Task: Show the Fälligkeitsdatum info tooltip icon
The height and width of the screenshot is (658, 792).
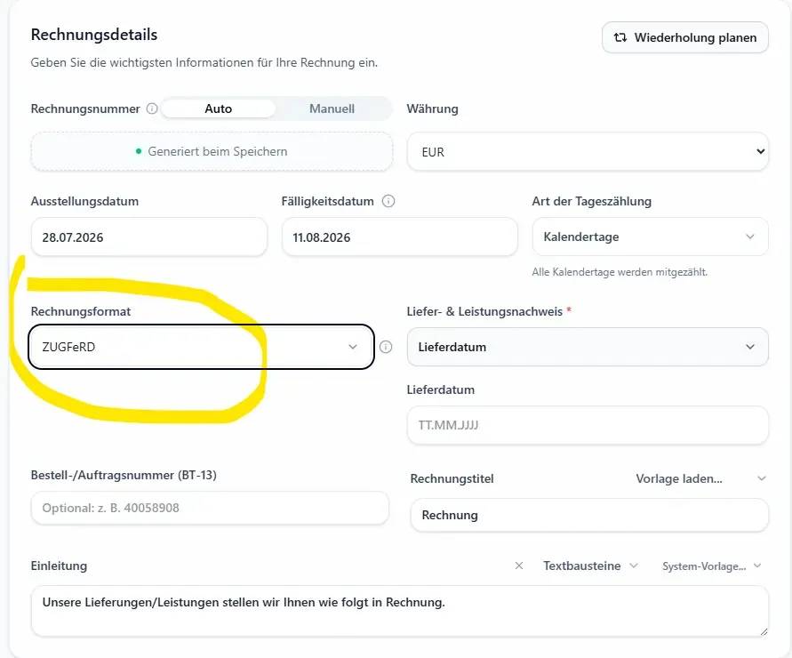Action: 388,201
